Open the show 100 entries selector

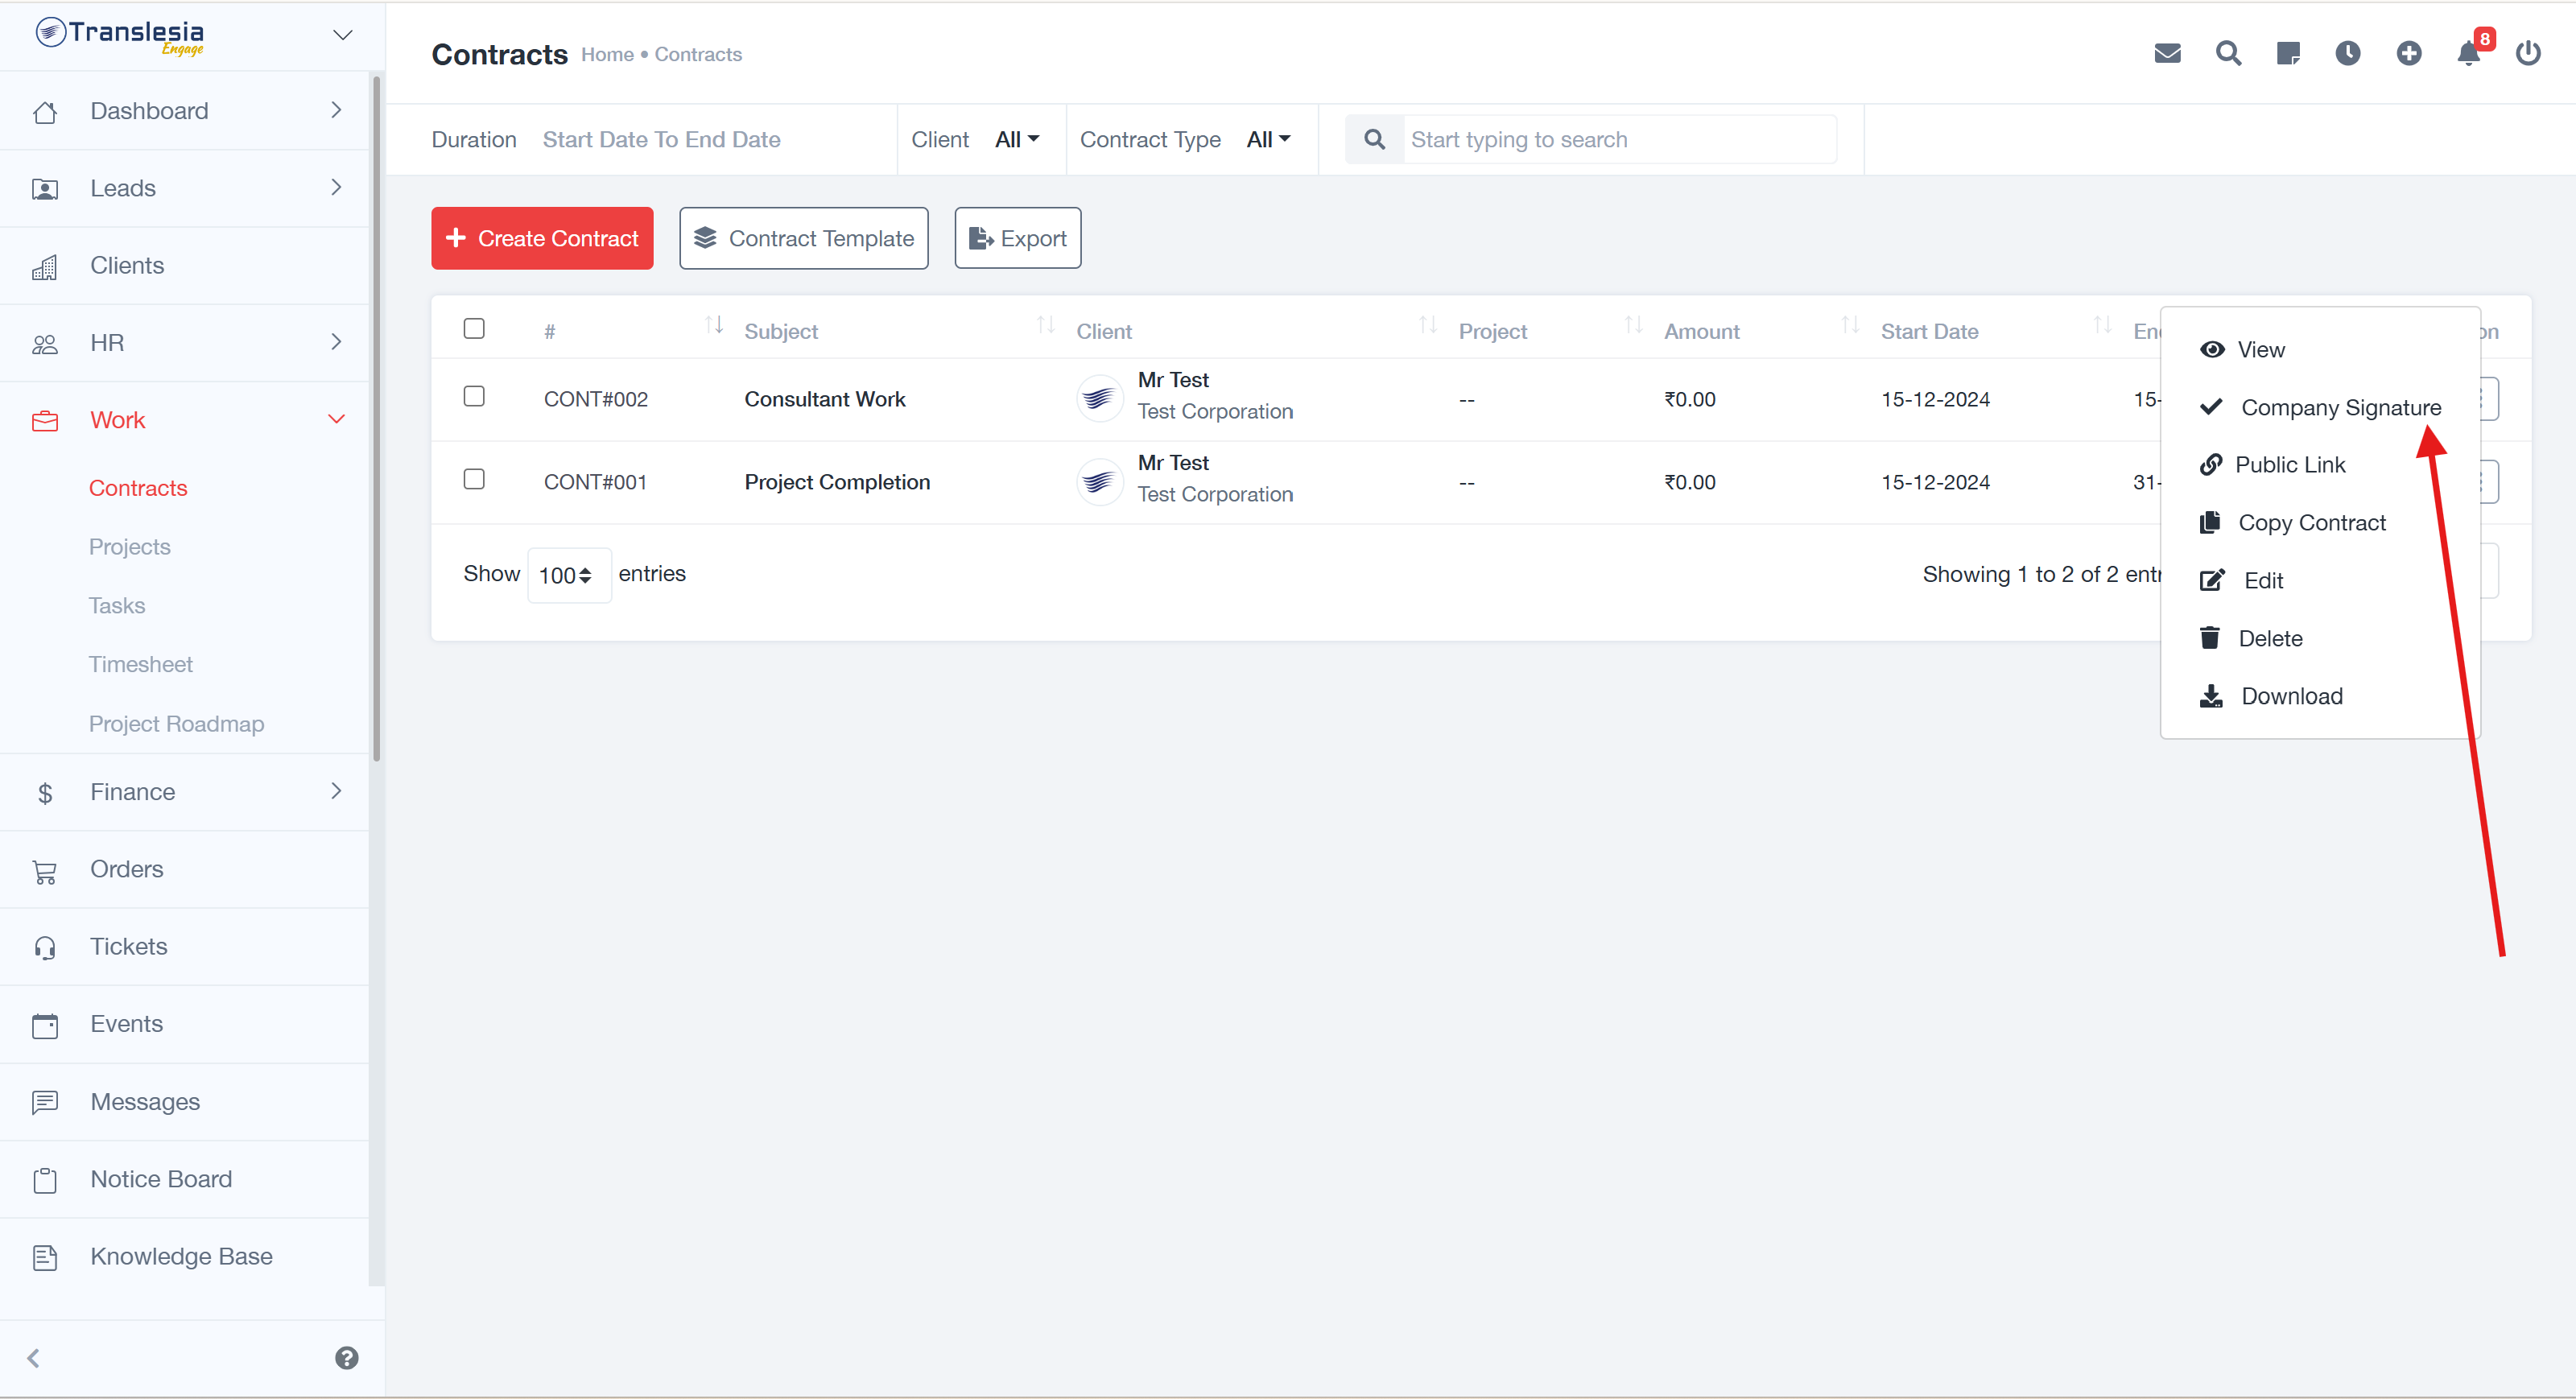[568, 575]
